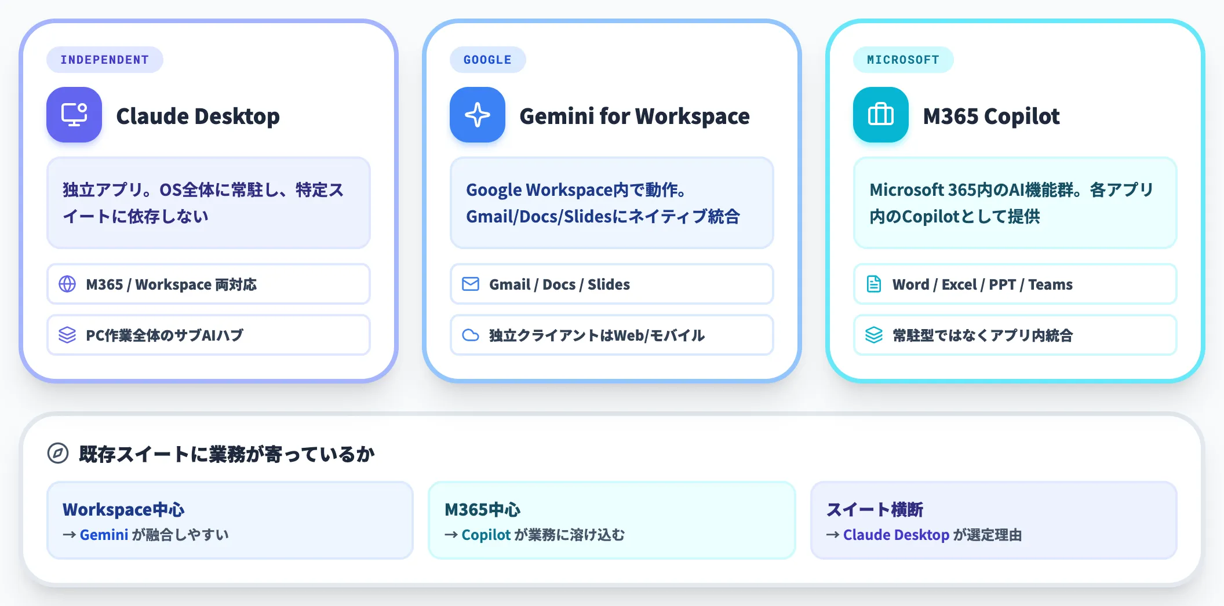This screenshot has width=1224, height=606.
Task: Click description Microsoft 365内のAI機能群
Action: click(1015, 203)
